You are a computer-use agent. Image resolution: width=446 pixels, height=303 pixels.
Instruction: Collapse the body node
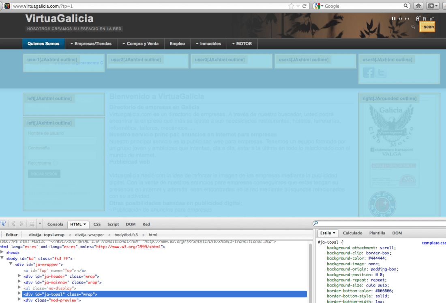[x=2, y=258]
